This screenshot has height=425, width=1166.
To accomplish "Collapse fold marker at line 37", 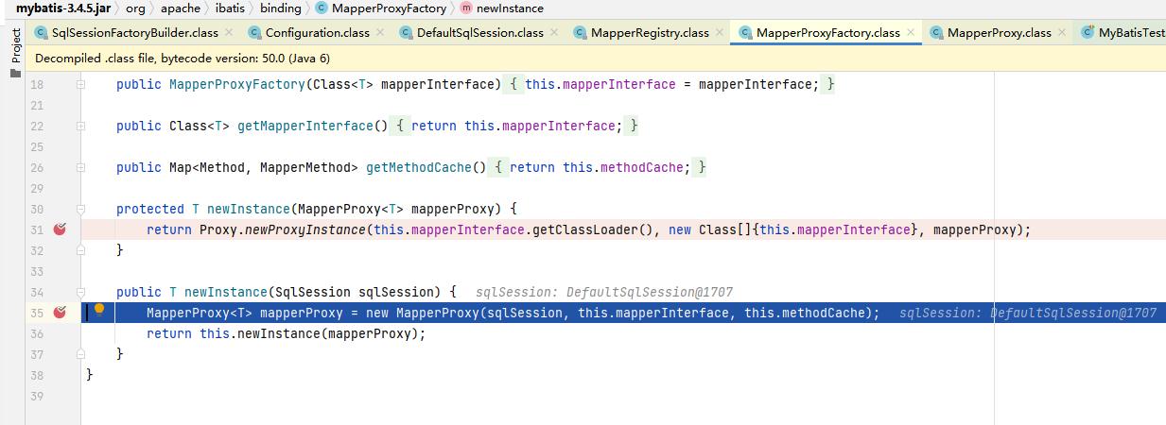I will [81, 353].
